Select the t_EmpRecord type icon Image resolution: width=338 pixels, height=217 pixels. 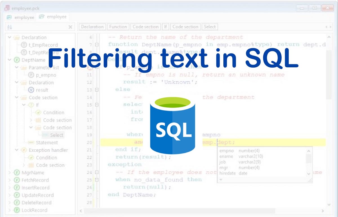(23, 45)
